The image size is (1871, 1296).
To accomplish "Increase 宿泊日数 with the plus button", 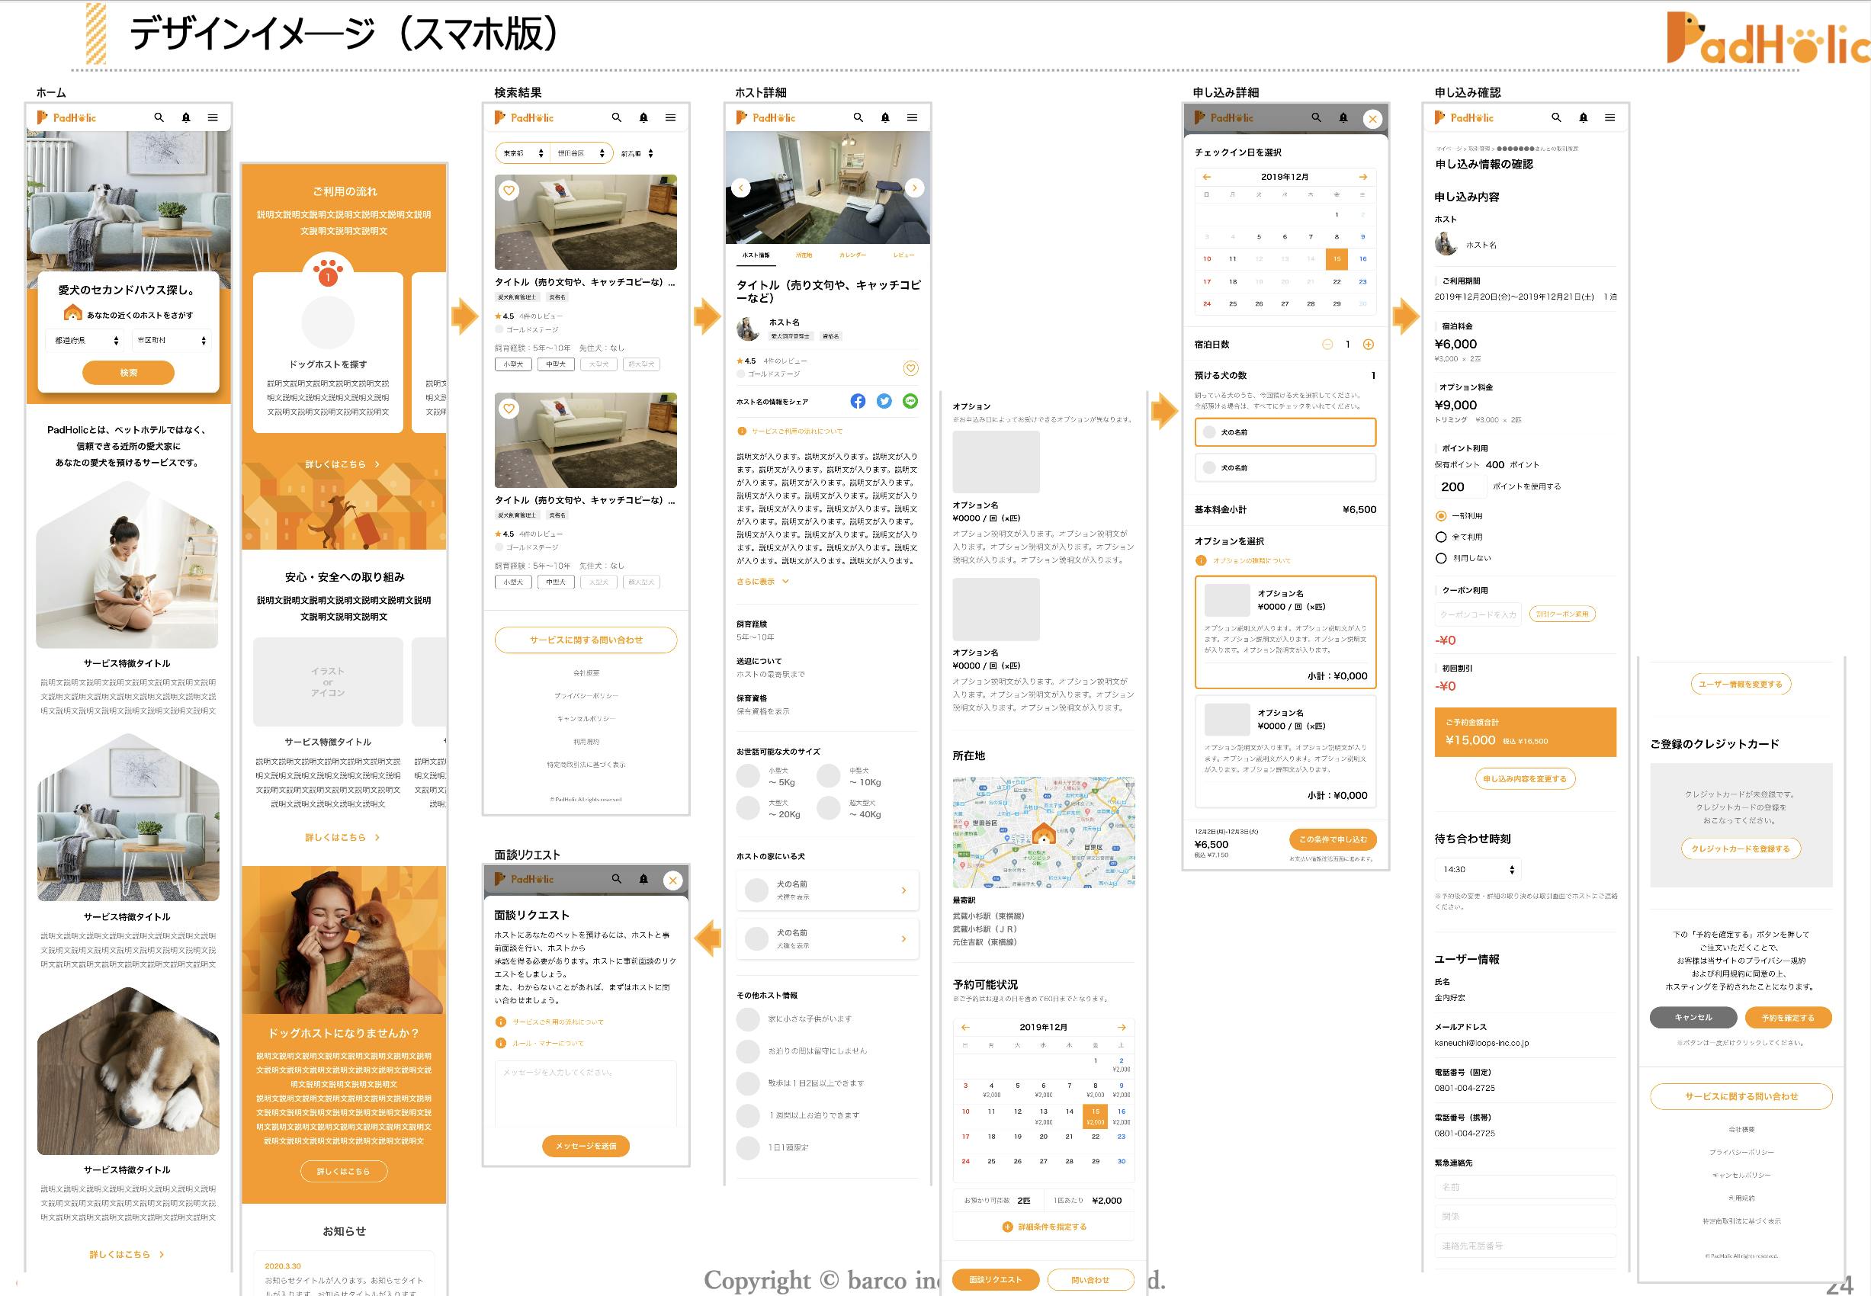I will [1369, 345].
